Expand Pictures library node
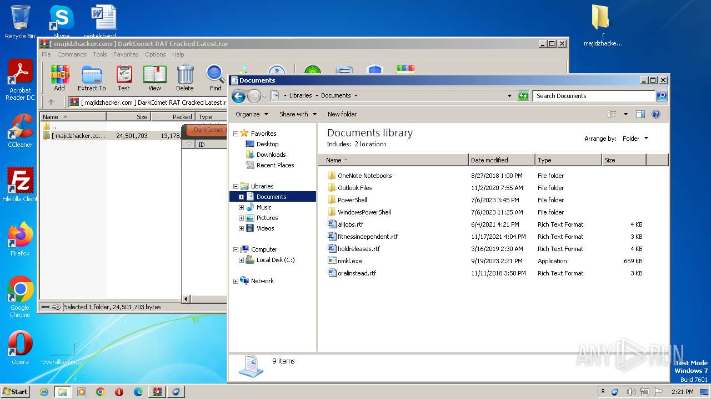This screenshot has height=399, width=711. 241,218
